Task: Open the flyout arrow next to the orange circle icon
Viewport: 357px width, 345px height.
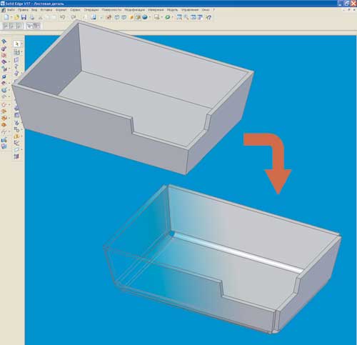Action: point(9,104)
